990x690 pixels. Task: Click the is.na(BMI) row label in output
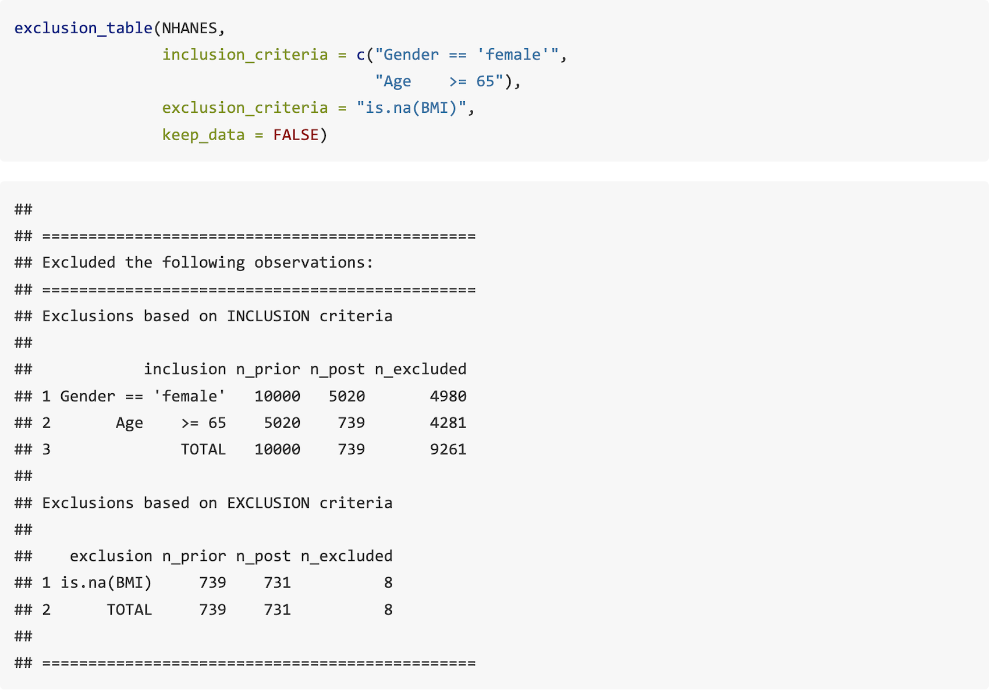click(106, 583)
